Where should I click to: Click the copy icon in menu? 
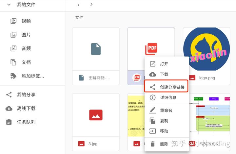click(152, 121)
